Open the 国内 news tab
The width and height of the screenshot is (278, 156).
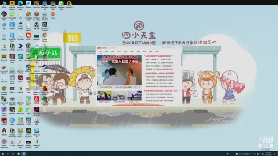tap(125, 52)
